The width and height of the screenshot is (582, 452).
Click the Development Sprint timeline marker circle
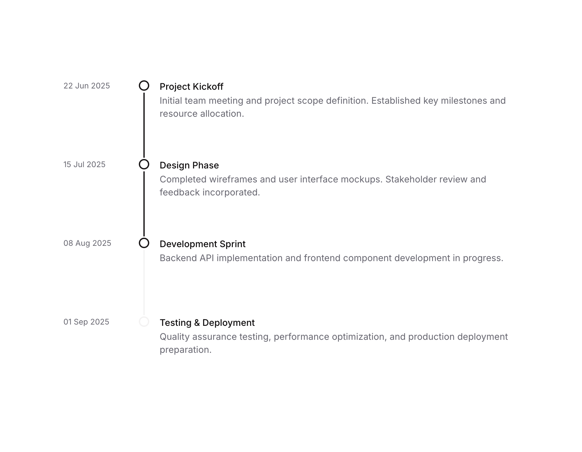(144, 243)
